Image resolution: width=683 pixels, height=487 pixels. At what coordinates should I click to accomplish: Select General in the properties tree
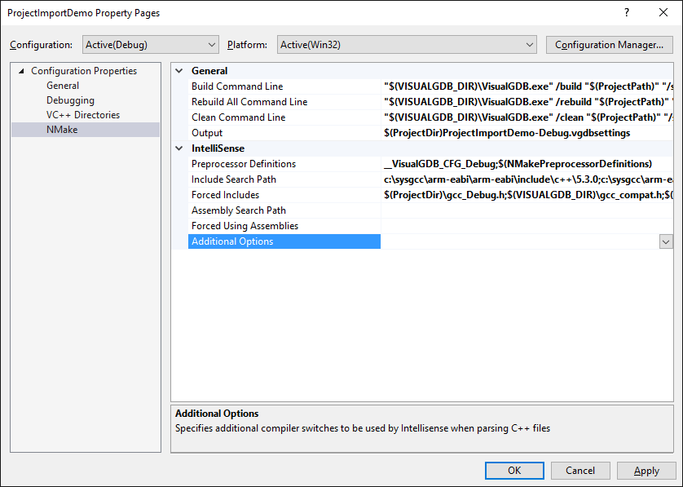pos(63,86)
